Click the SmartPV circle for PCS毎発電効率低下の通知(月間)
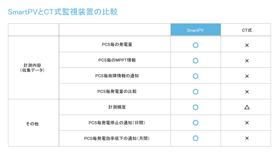The width and height of the screenshot is (279, 156). pyautogui.click(x=195, y=138)
